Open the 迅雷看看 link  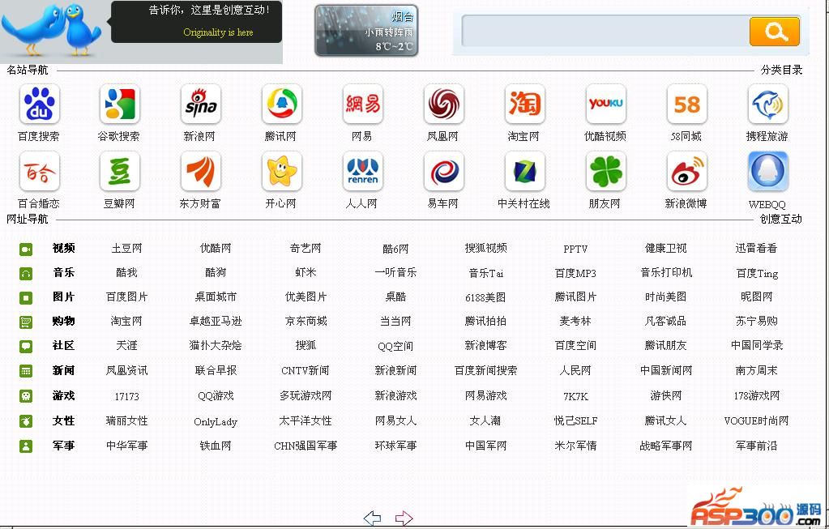(757, 249)
